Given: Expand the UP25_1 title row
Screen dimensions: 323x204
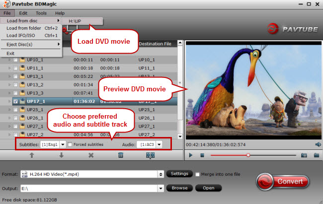Looking at the screenshot, I should click(x=9, y=110).
